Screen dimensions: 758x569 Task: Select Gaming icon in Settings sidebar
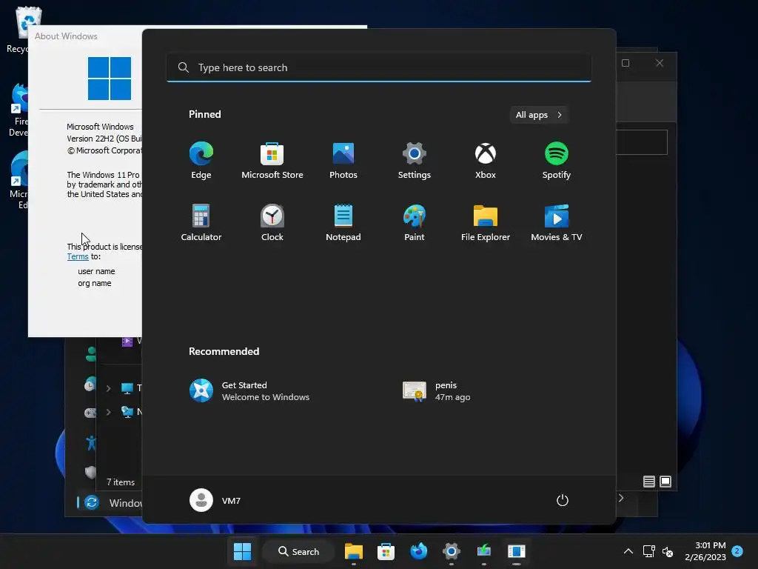pyautogui.click(x=90, y=413)
